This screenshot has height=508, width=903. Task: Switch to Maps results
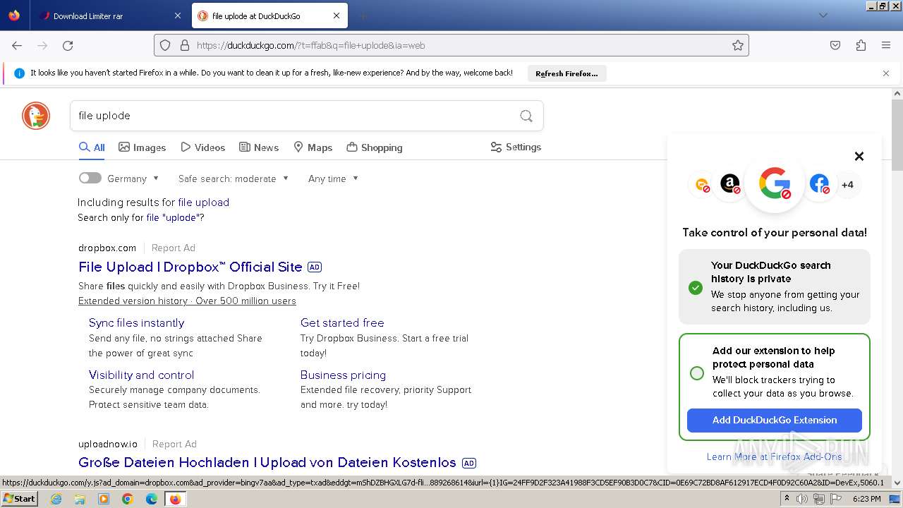coord(313,147)
